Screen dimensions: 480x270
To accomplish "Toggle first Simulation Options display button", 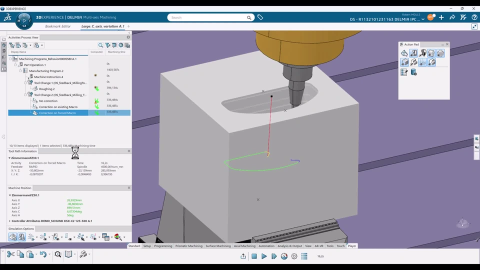I will tap(13, 237).
